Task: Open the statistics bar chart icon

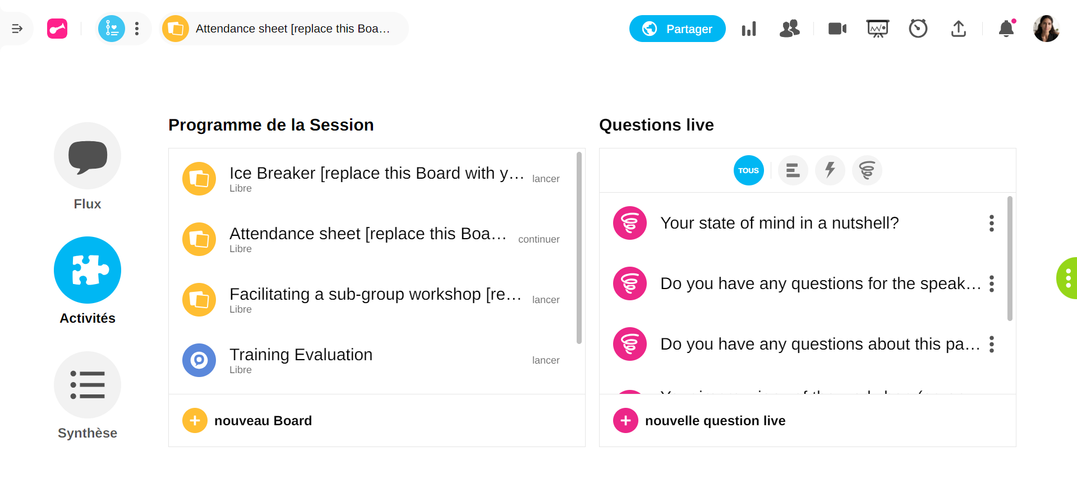Action: click(x=749, y=29)
